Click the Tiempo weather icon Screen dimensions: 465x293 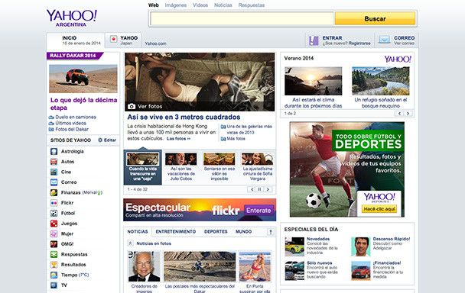point(54,275)
